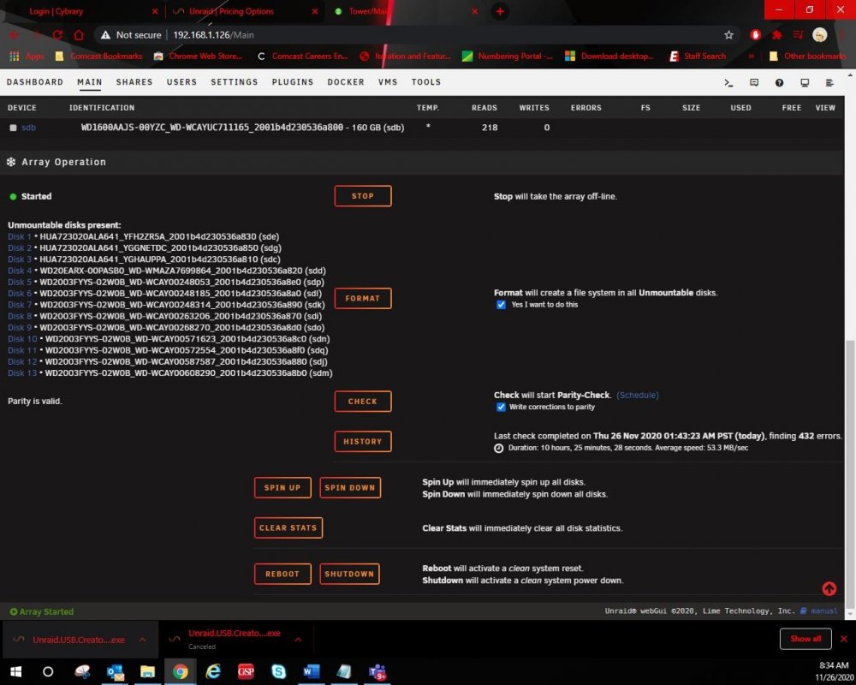Image resolution: width=856 pixels, height=685 pixels.
Task: Show more bookmarks via double chevron
Action: [x=752, y=57]
